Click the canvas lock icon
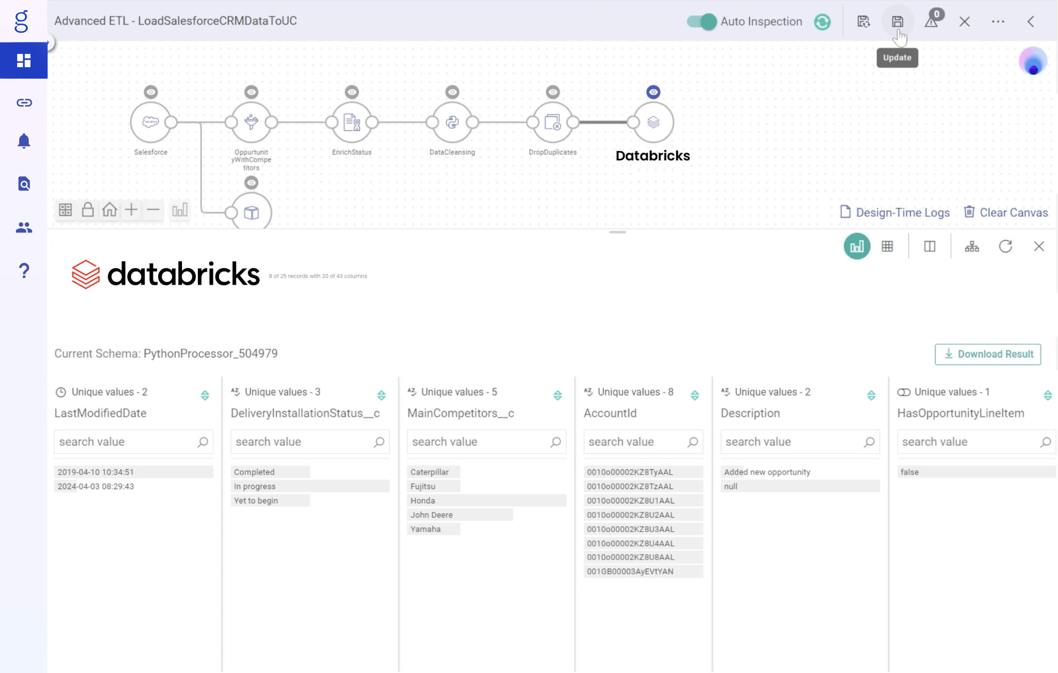Screen dimensions: 1058x673 (x=87, y=209)
